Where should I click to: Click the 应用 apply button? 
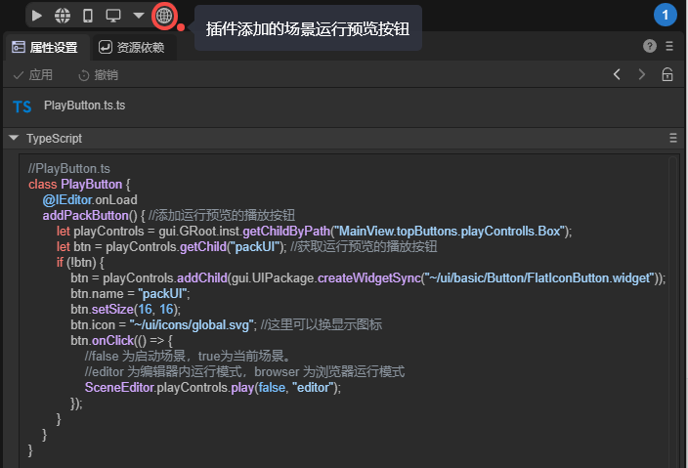(33, 75)
